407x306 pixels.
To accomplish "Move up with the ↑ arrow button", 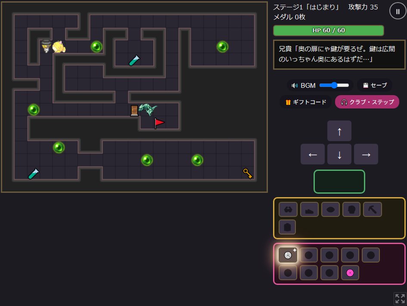I will (x=339, y=131).
